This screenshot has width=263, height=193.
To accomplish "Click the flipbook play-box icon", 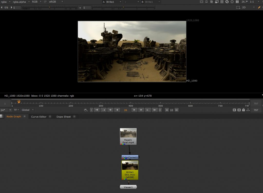I will (x=234, y=110).
